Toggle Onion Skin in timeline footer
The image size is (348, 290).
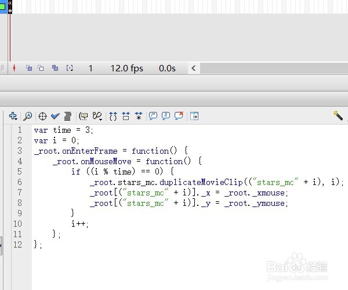(x=29, y=68)
